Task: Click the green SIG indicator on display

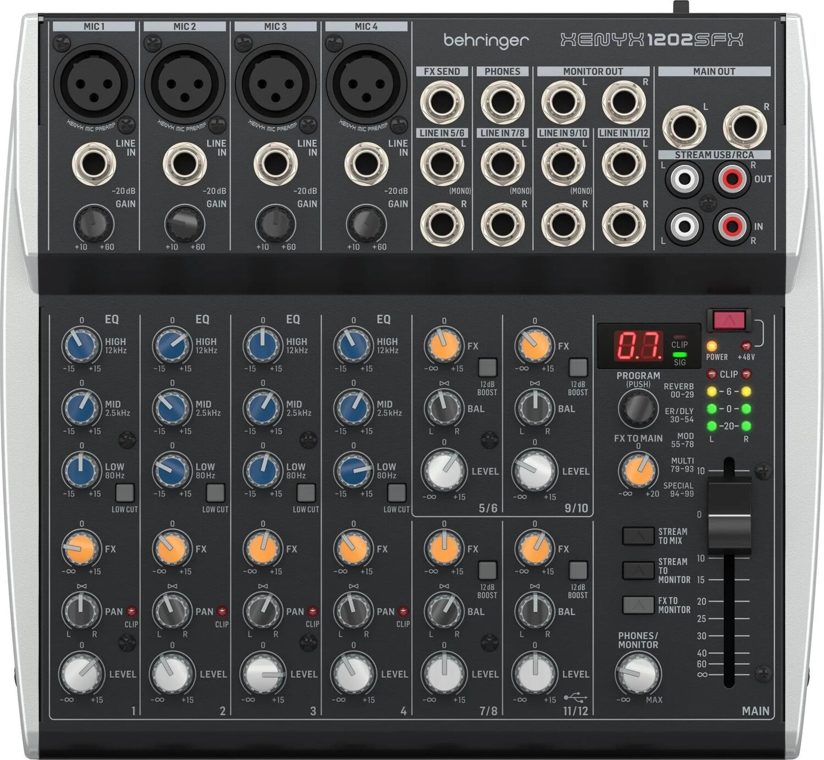Action: 680,355
